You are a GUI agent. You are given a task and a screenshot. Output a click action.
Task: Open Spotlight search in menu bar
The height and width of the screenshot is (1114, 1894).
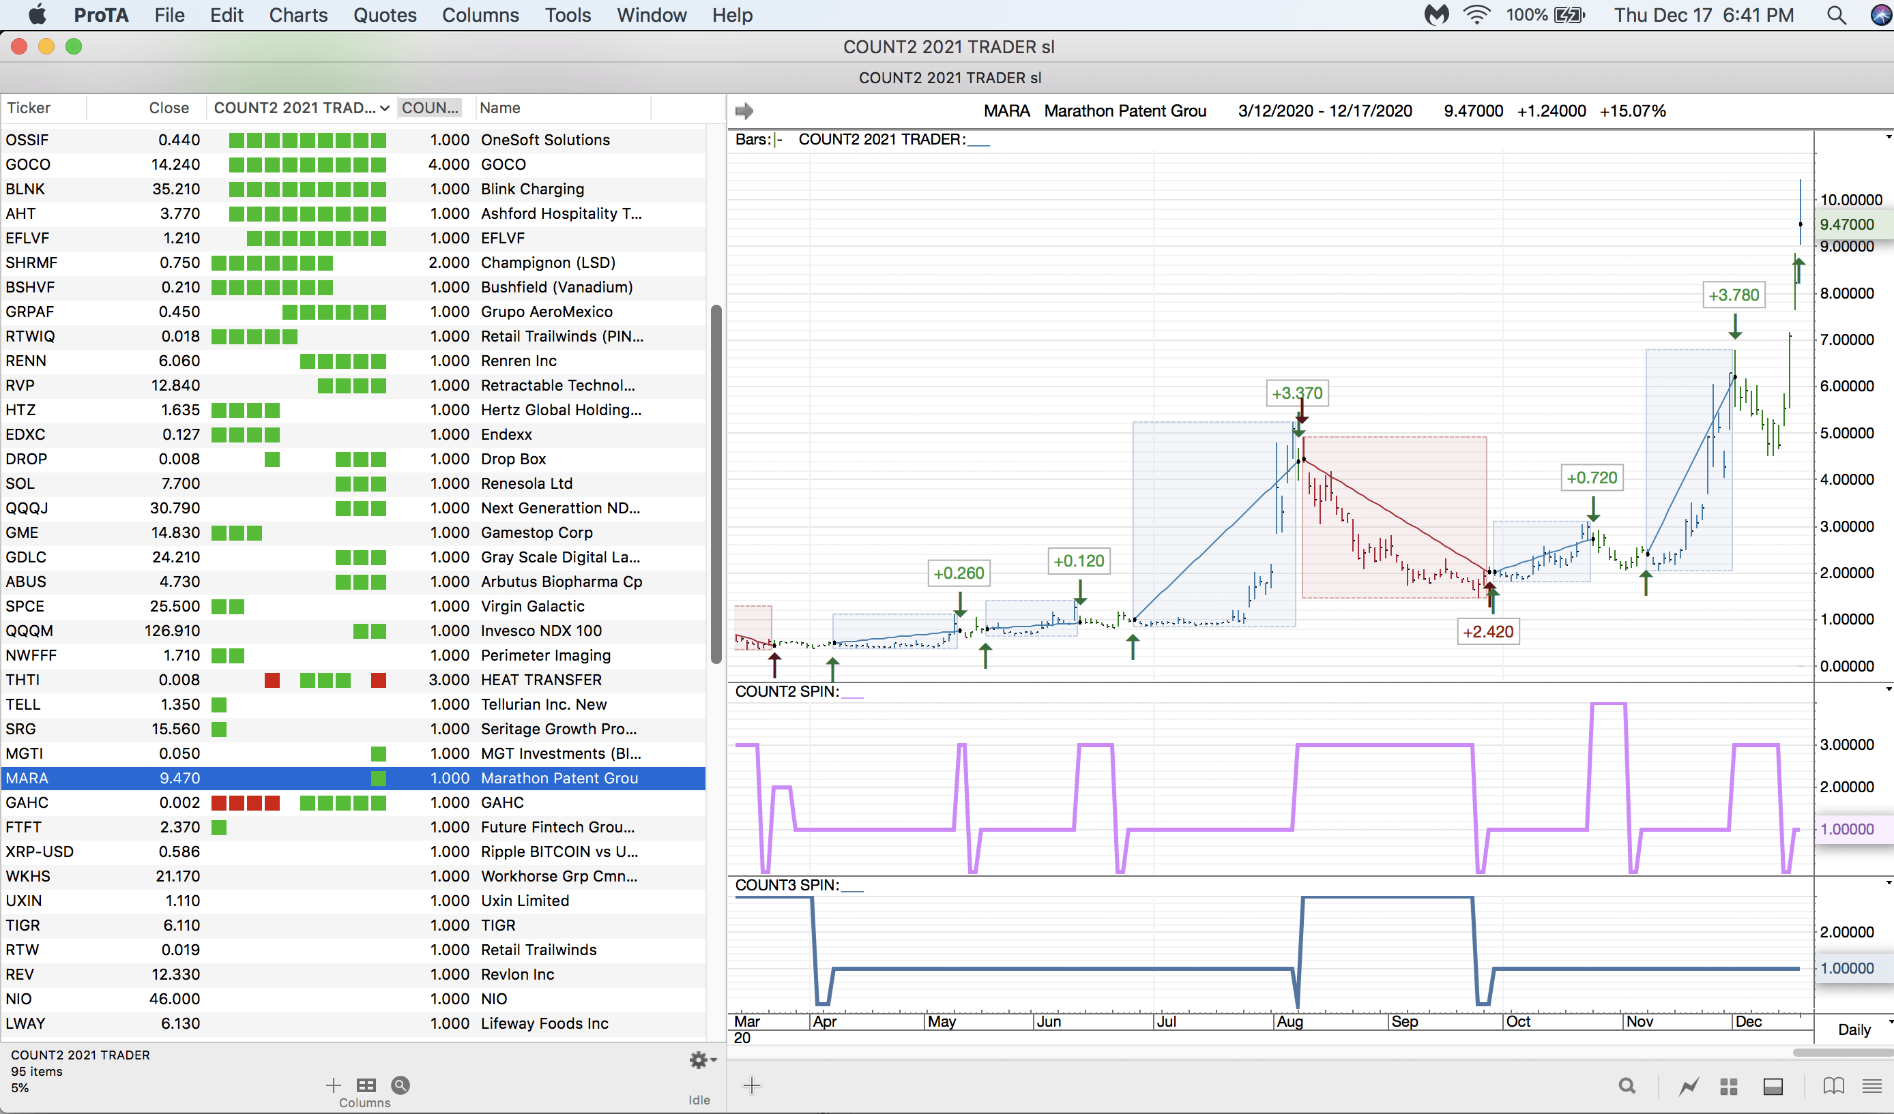click(1836, 15)
